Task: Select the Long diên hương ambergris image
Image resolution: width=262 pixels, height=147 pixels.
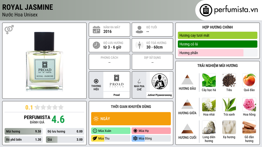Action: (x=209, y=127)
